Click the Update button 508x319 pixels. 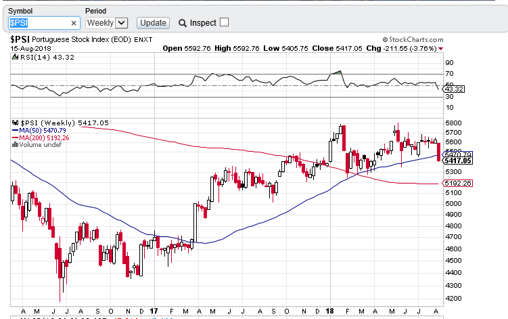[x=153, y=23]
